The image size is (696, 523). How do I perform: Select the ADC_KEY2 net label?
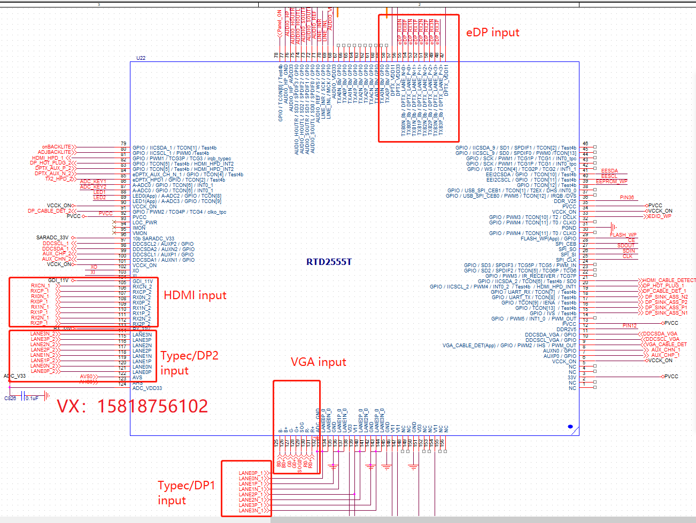pos(93,187)
